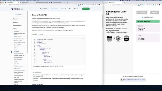Image resolution: width=162 pixels, height=91 pixels.
Task: Click the red circular extension icon in the Kuma docs toolbar
Action: coord(81,5)
